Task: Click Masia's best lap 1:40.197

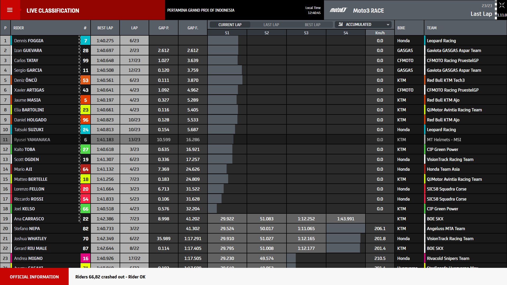Action: coord(105,100)
